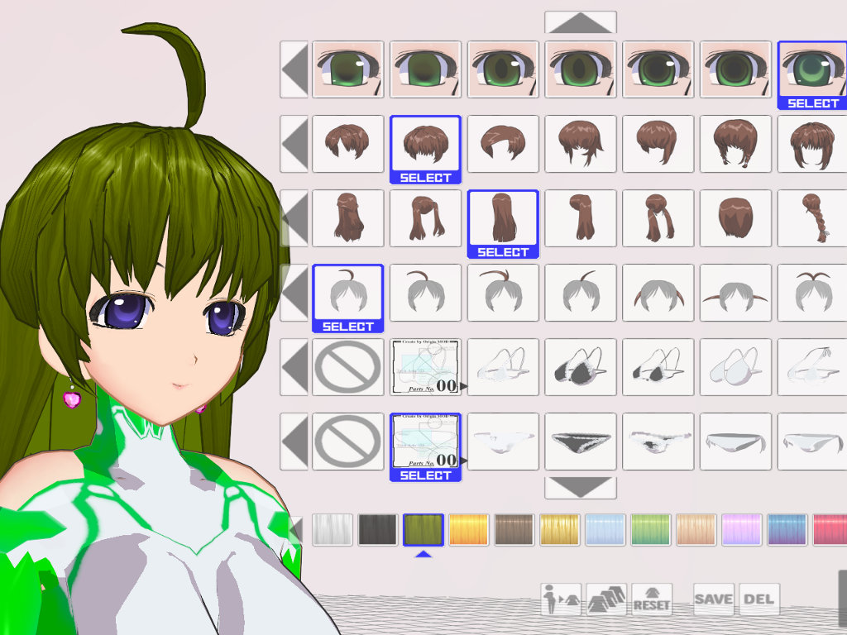Disable the bottom underwear with the none icon
The height and width of the screenshot is (635, 847).
click(347, 442)
